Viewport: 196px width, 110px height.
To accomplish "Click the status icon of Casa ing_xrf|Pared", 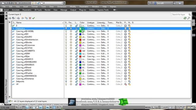I will 13,68.
